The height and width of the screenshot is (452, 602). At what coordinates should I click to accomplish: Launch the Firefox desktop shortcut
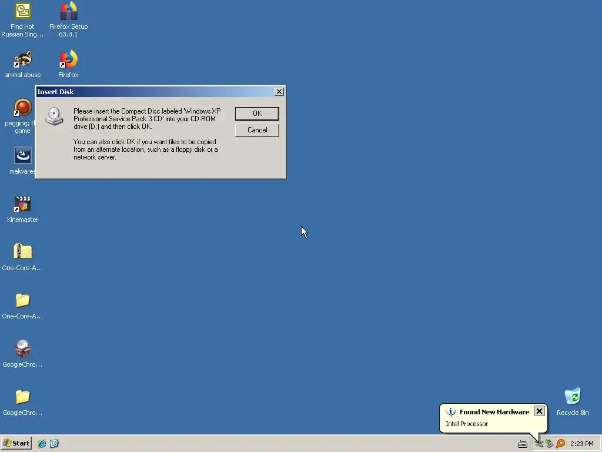click(x=68, y=59)
